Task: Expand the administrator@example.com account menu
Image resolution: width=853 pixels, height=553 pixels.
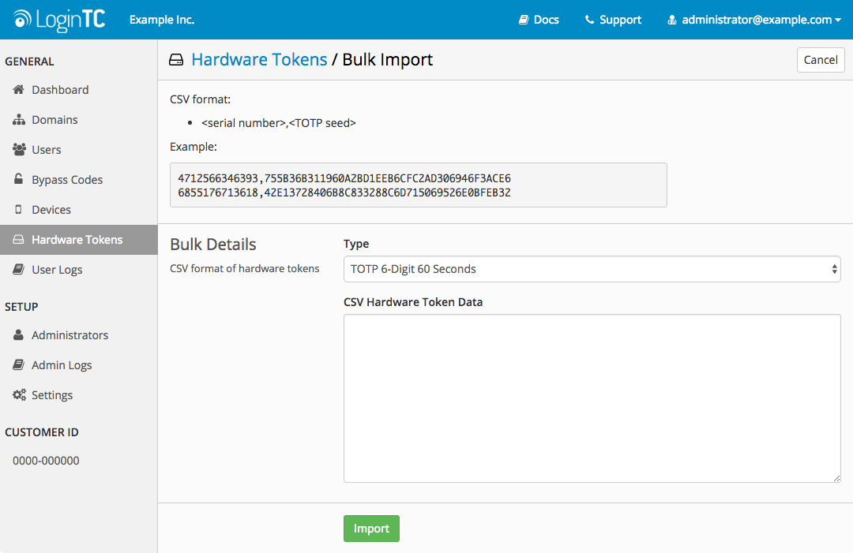Action: point(754,20)
